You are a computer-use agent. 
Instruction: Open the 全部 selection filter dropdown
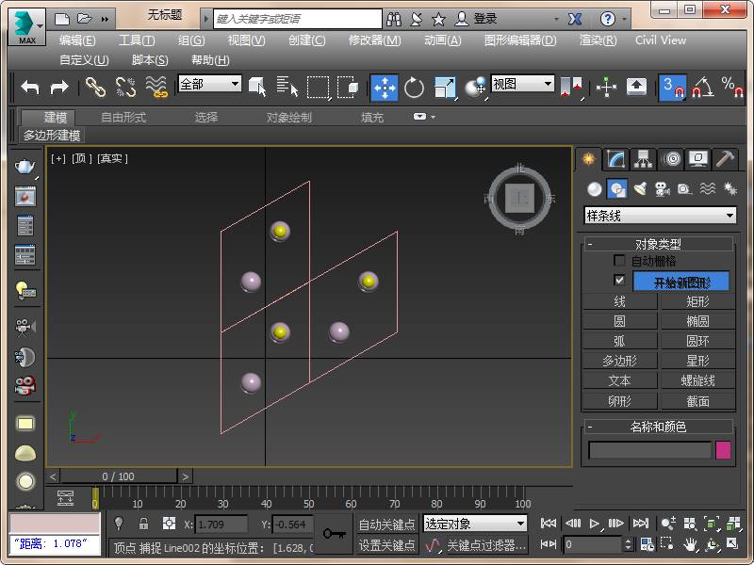(x=209, y=84)
